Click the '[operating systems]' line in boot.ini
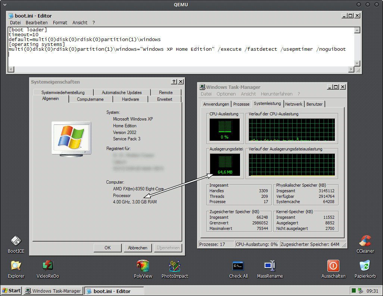Image resolution: width=383 pixels, height=296 pixels. (37, 44)
